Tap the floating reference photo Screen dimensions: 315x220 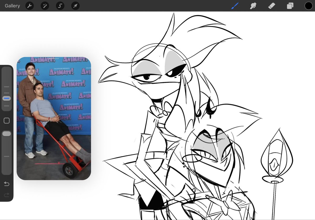point(54,118)
